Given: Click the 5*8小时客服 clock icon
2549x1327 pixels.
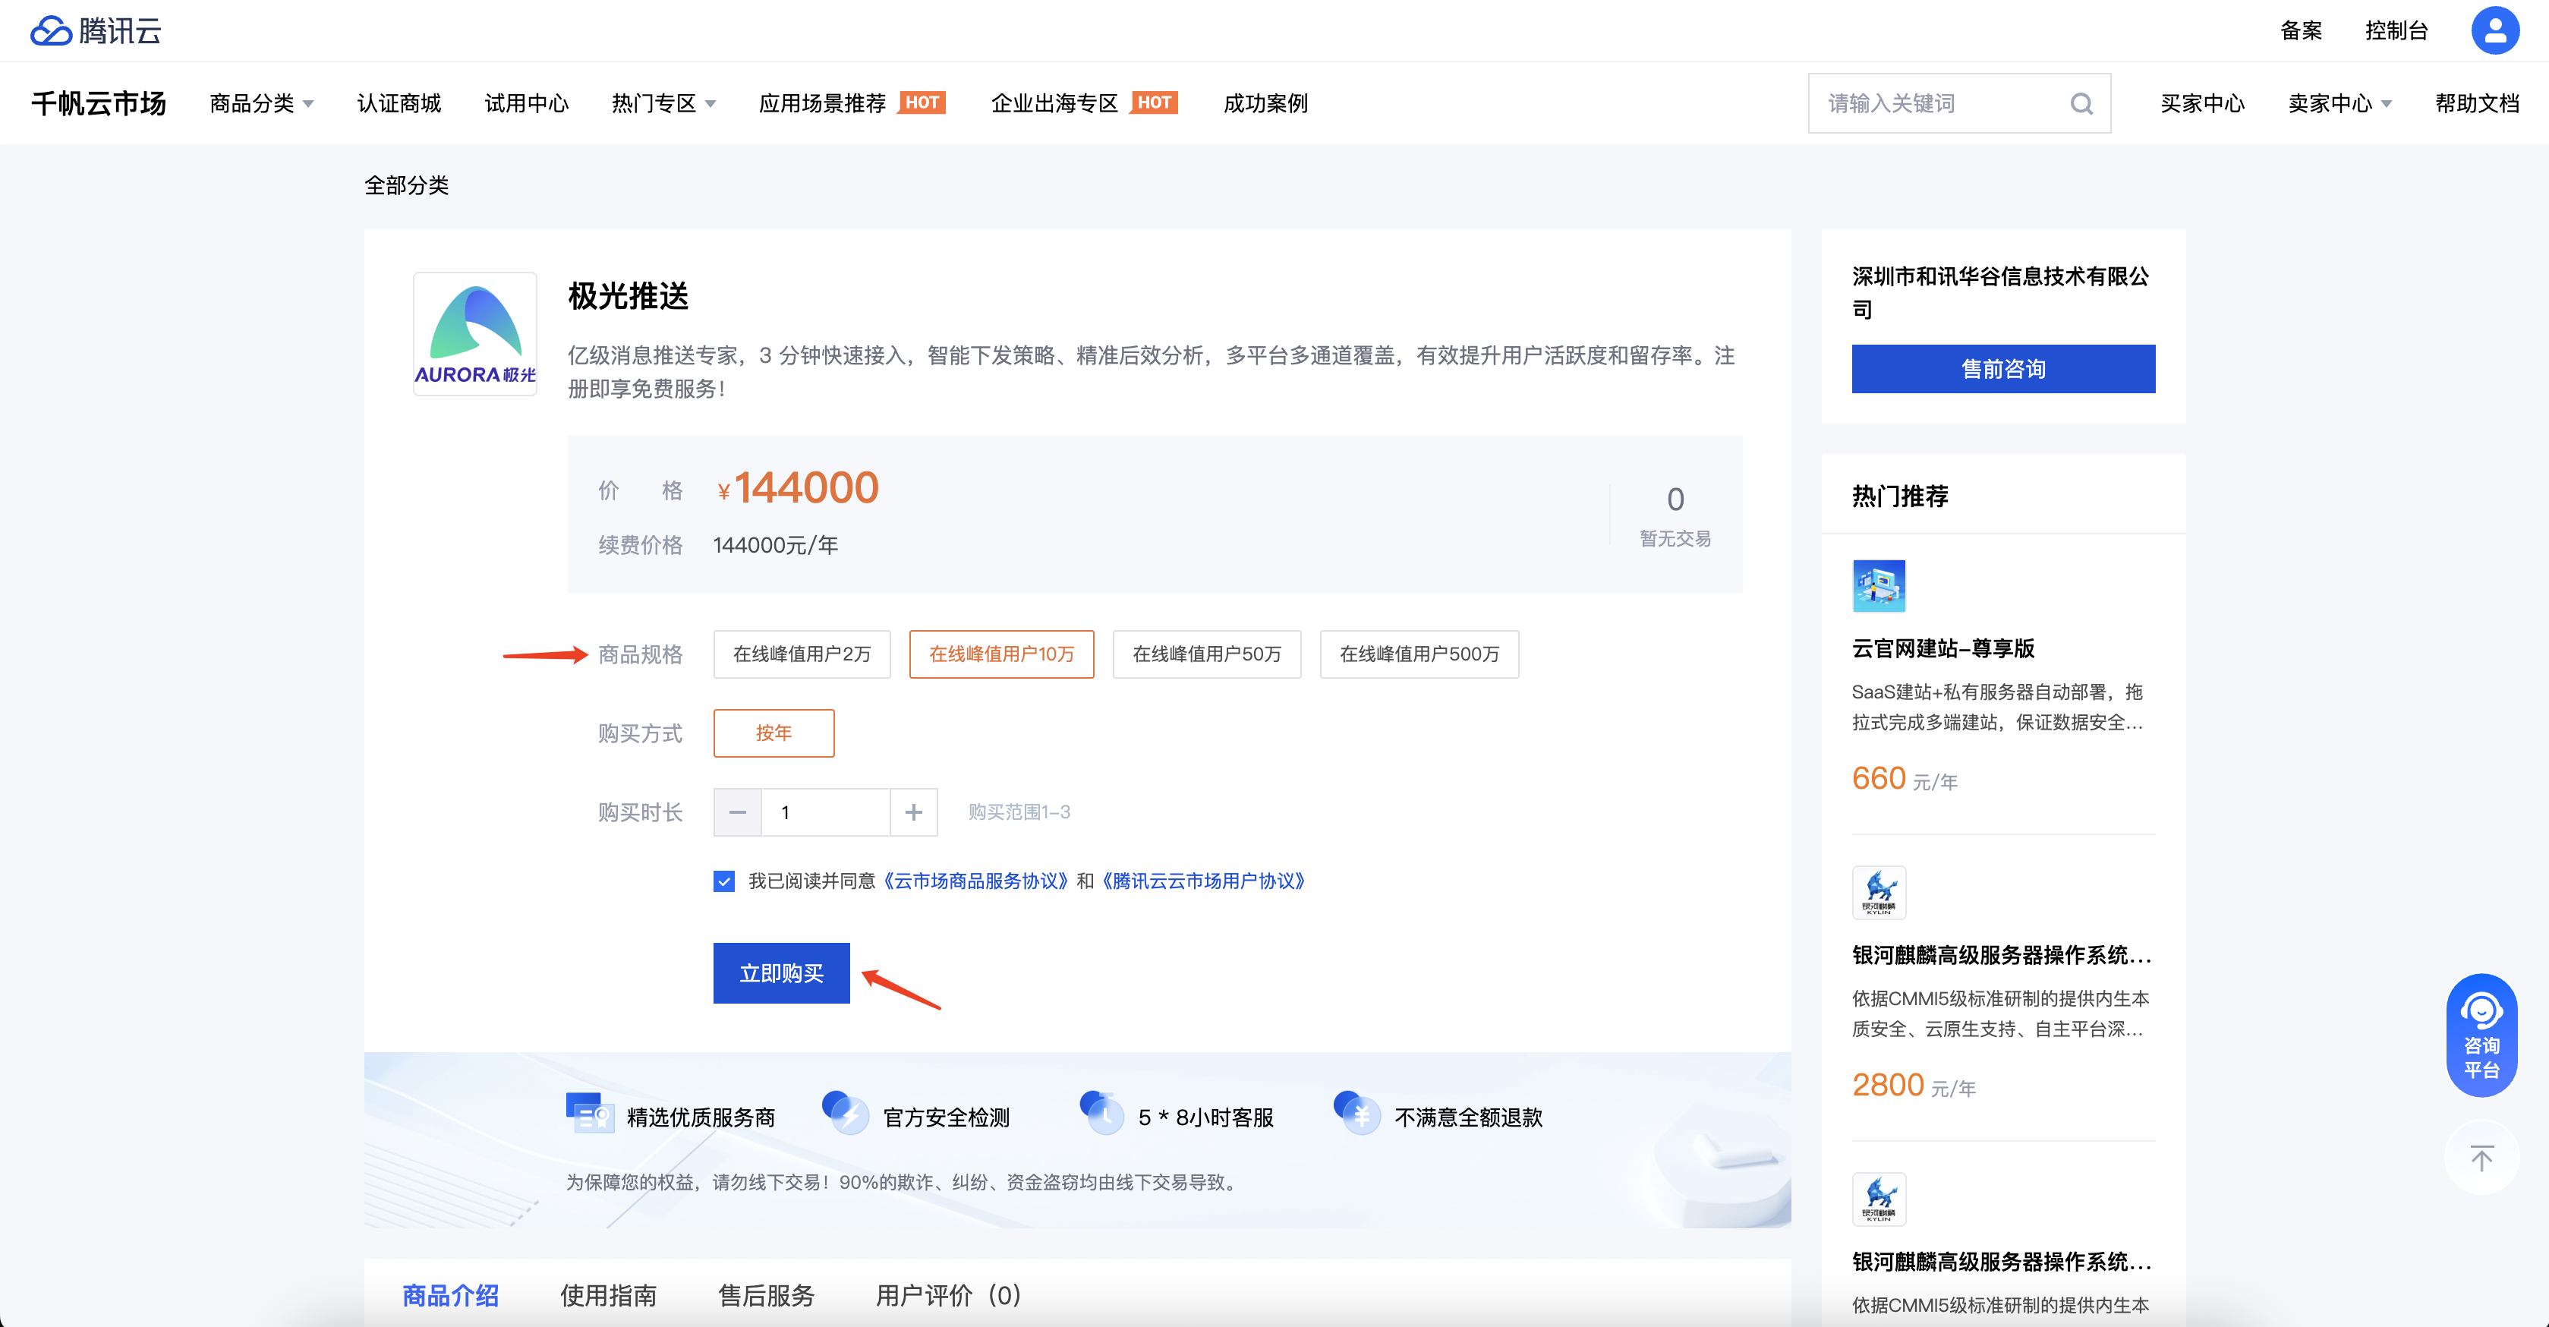Looking at the screenshot, I should [1101, 1114].
